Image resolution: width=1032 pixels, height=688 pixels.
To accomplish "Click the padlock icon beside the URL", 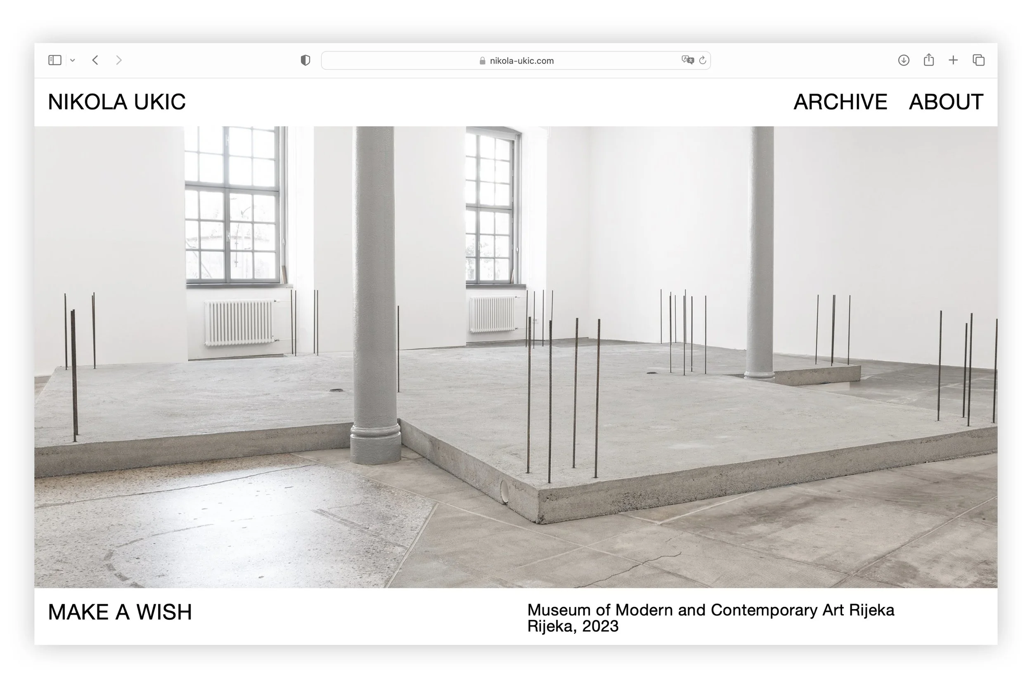I will pyautogui.click(x=482, y=61).
